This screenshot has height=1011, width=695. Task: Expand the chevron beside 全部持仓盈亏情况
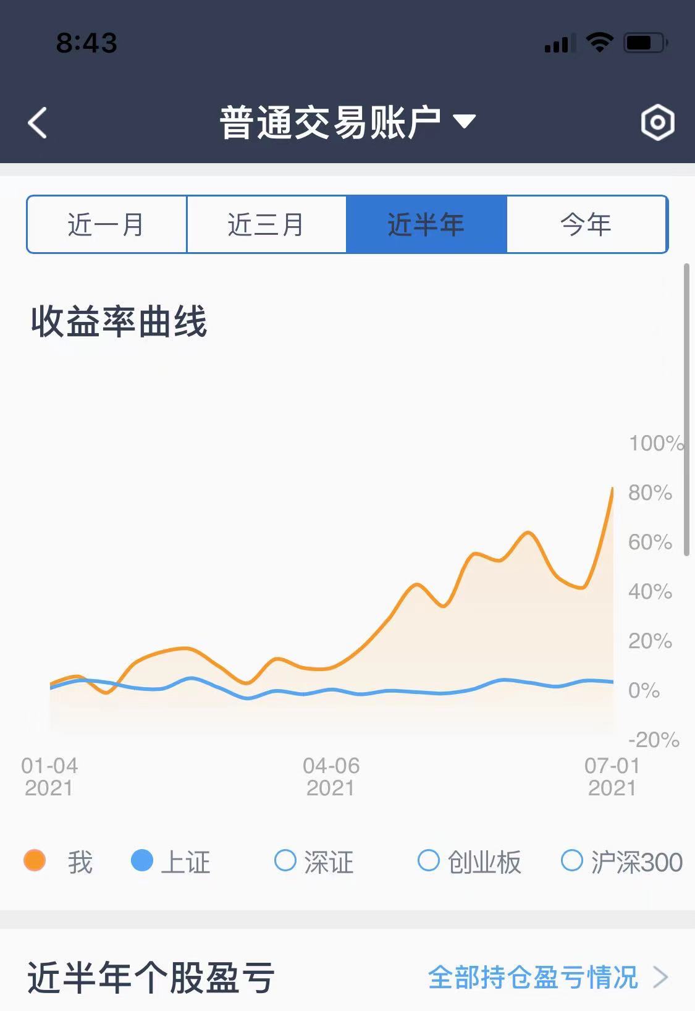coord(661,978)
